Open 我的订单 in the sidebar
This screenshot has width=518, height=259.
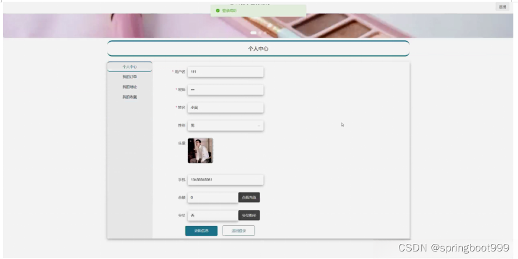tap(129, 77)
